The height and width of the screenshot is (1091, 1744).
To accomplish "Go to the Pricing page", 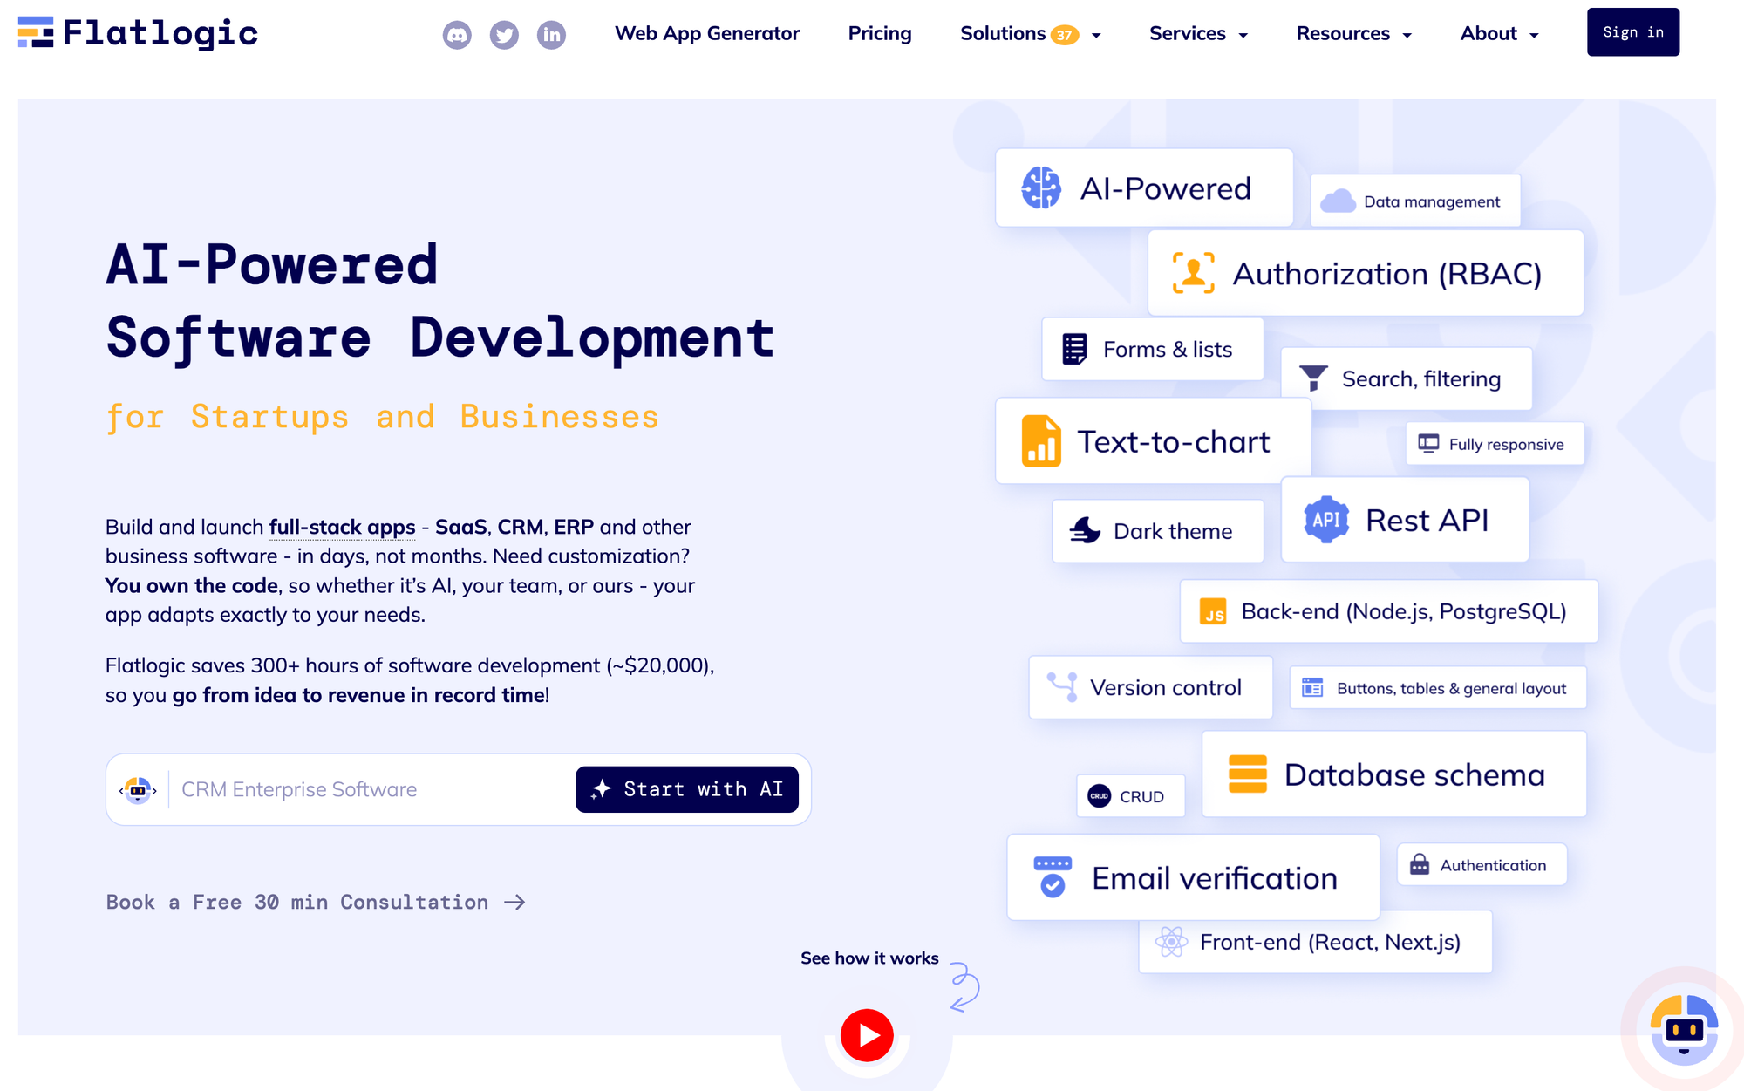I will [x=880, y=34].
